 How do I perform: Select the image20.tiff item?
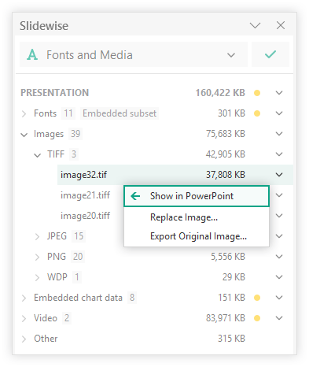(x=85, y=216)
